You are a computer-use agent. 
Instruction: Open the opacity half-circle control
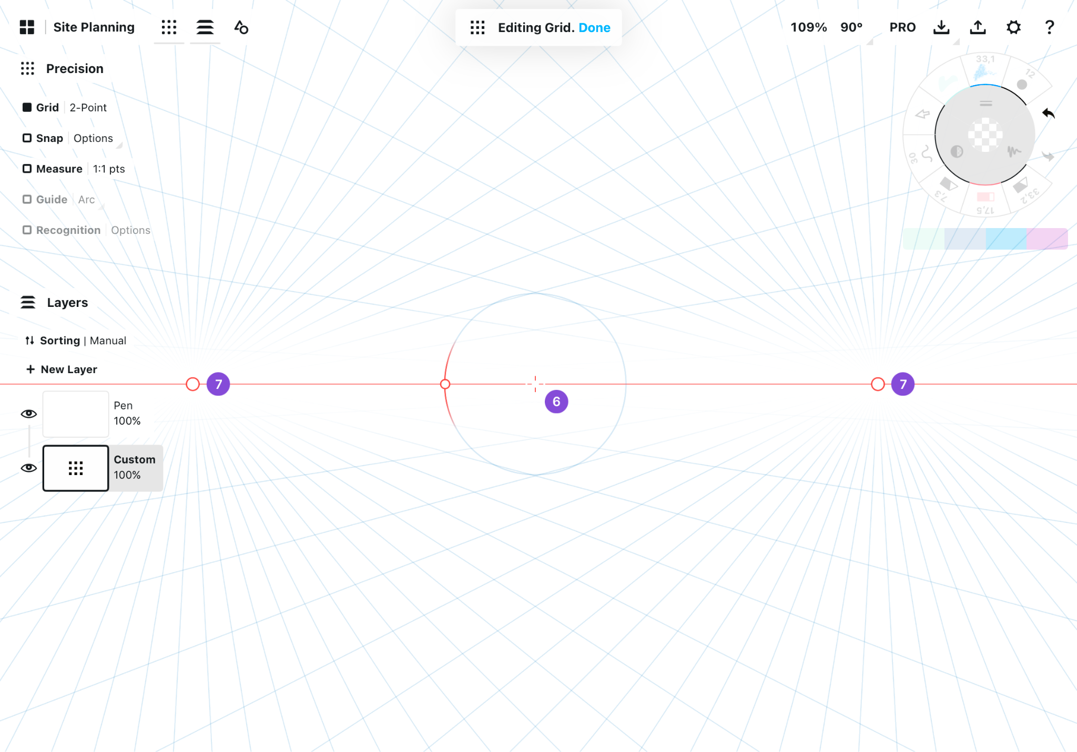tap(957, 152)
